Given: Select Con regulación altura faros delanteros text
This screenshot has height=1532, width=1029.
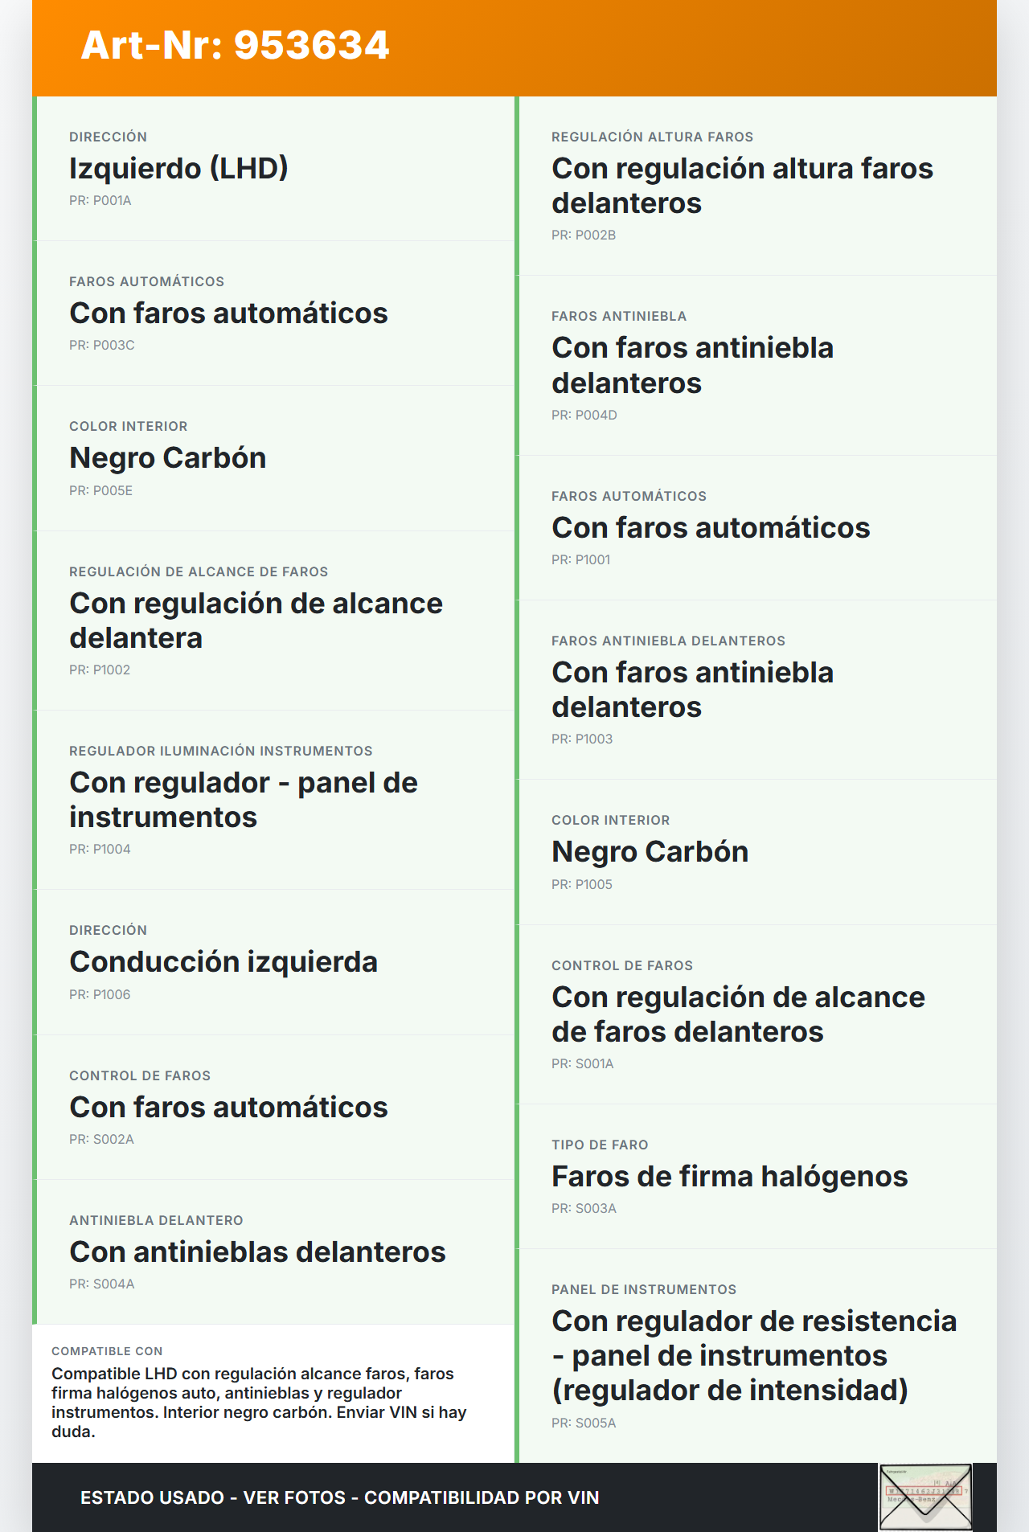Looking at the screenshot, I should tap(741, 186).
